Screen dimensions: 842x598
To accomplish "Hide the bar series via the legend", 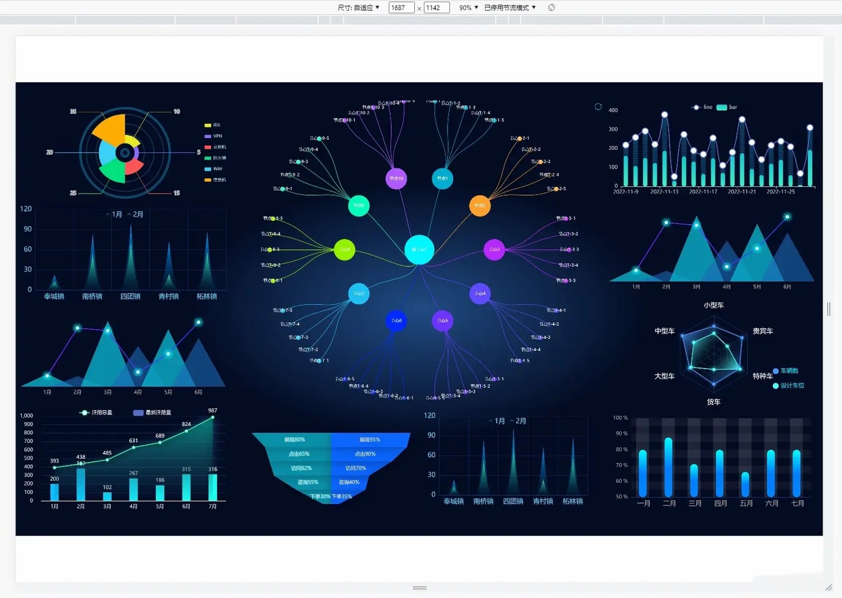I will coord(726,107).
